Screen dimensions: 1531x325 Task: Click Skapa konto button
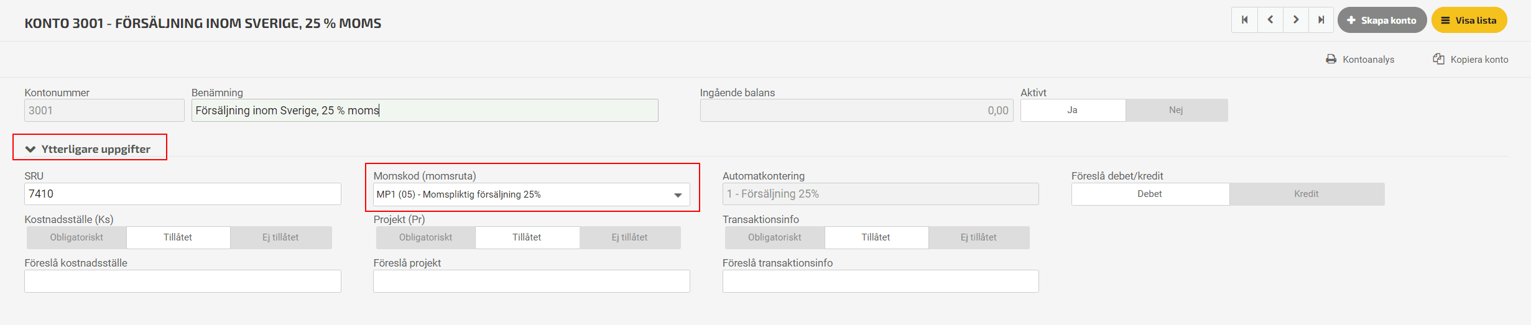[1382, 20]
